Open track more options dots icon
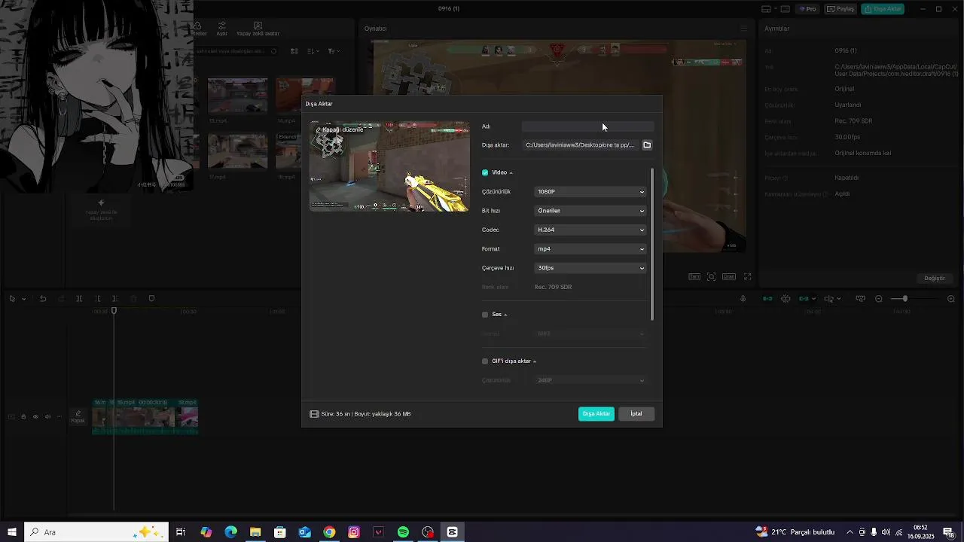Image resolution: width=964 pixels, height=542 pixels. coord(59,416)
